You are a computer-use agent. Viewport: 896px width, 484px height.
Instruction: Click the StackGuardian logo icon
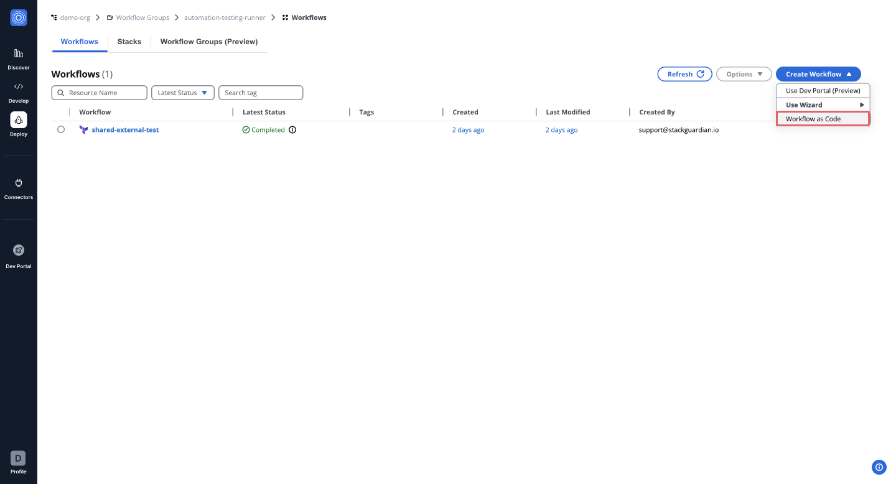(x=19, y=18)
